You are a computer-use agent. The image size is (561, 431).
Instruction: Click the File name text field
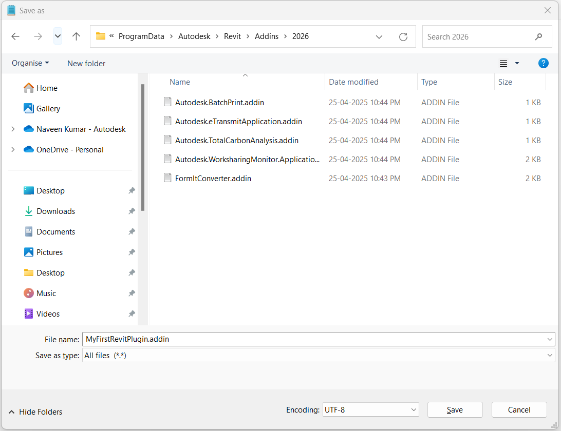pos(313,339)
